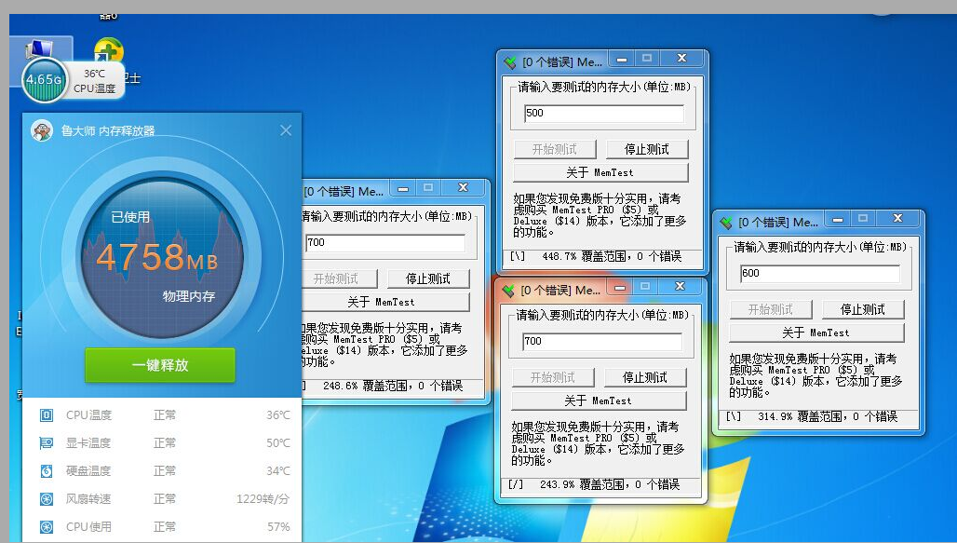Click status text 243.9% 覆盖范围
The width and height of the screenshot is (957, 543).
586,484
